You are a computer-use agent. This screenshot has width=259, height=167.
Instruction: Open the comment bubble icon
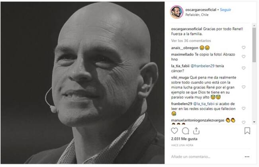185,131
